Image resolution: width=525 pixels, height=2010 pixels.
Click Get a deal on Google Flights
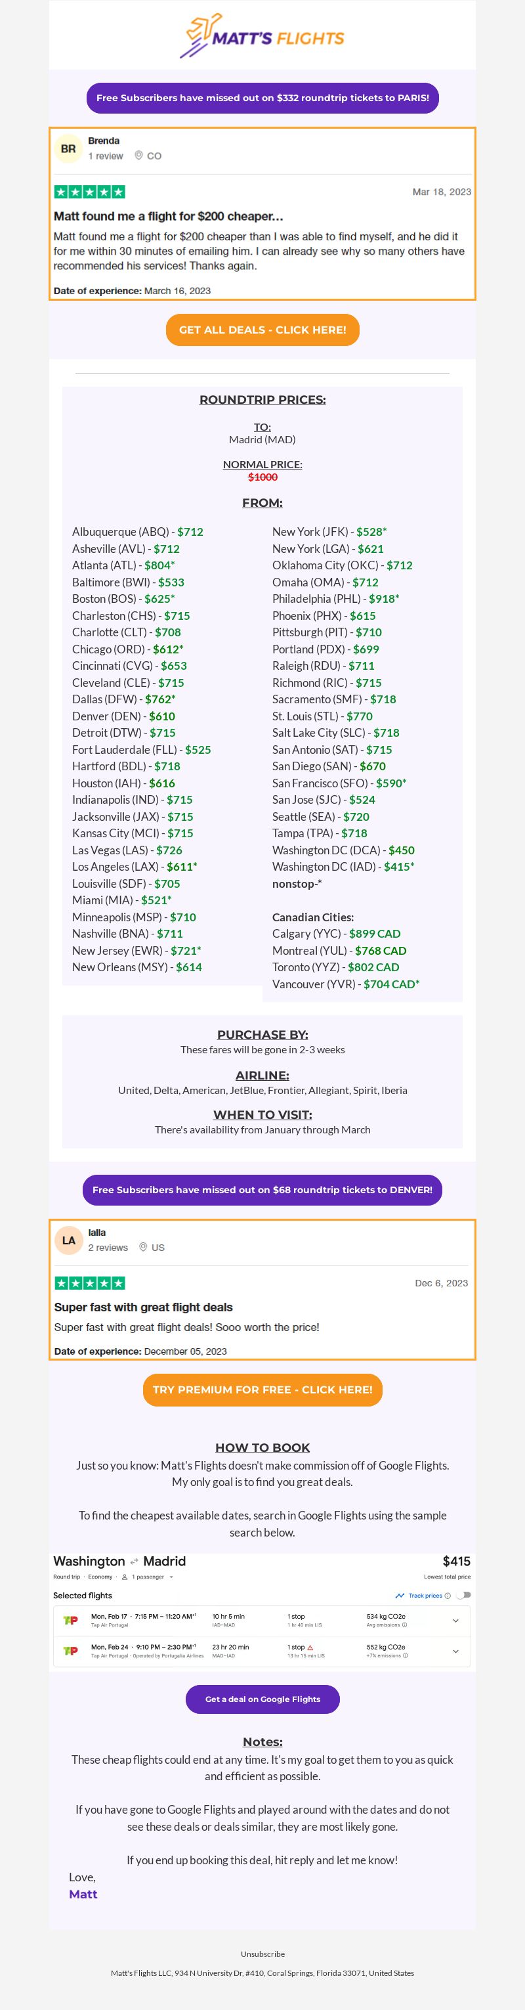pyautogui.click(x=262, y=1699)
